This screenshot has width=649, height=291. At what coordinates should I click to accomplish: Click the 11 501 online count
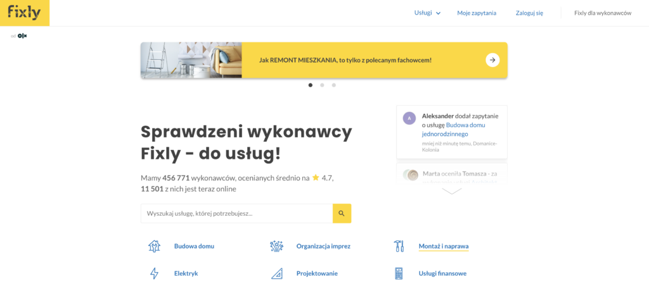pyautogui.click(x=152, y=189)
